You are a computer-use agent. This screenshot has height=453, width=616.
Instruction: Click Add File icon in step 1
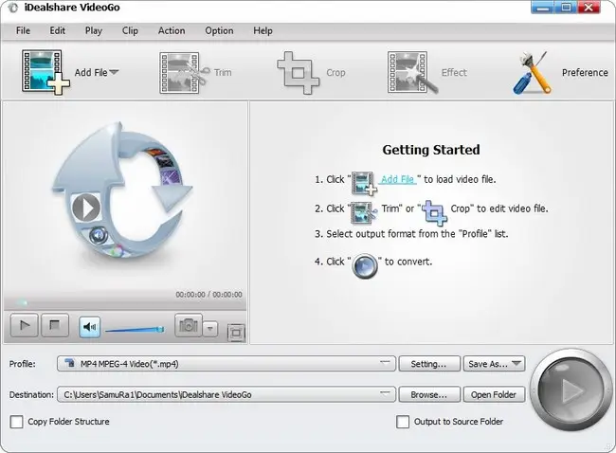pos(364,183)
